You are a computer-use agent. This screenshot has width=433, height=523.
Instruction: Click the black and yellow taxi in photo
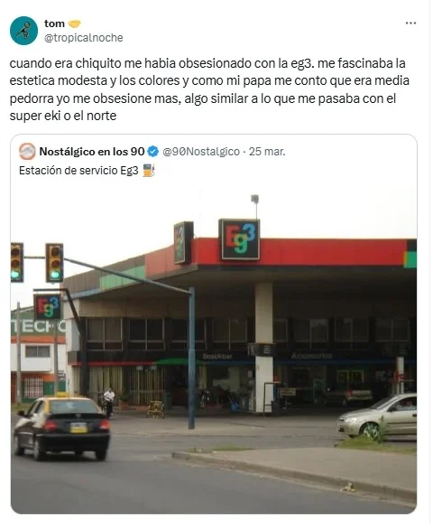61,426
